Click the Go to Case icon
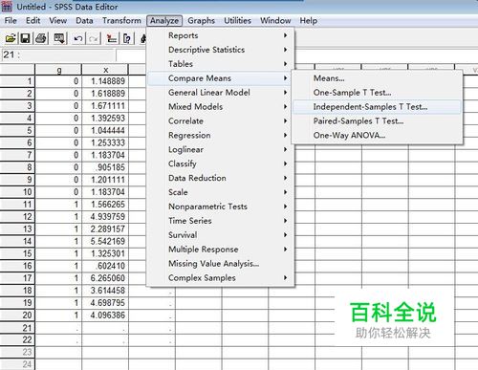 (x=112, y=38)
